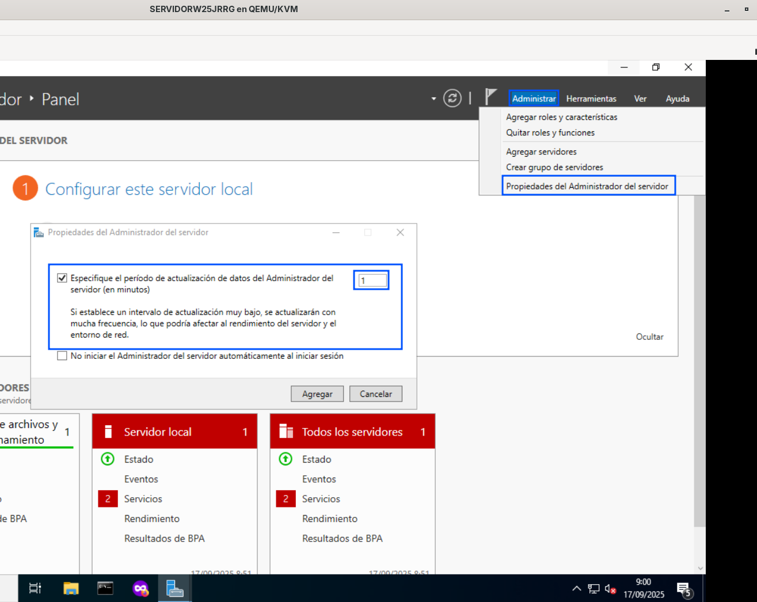Screen dimensions: 757x602
Task: Open the Action Center notifications icon
Action: 684,589
